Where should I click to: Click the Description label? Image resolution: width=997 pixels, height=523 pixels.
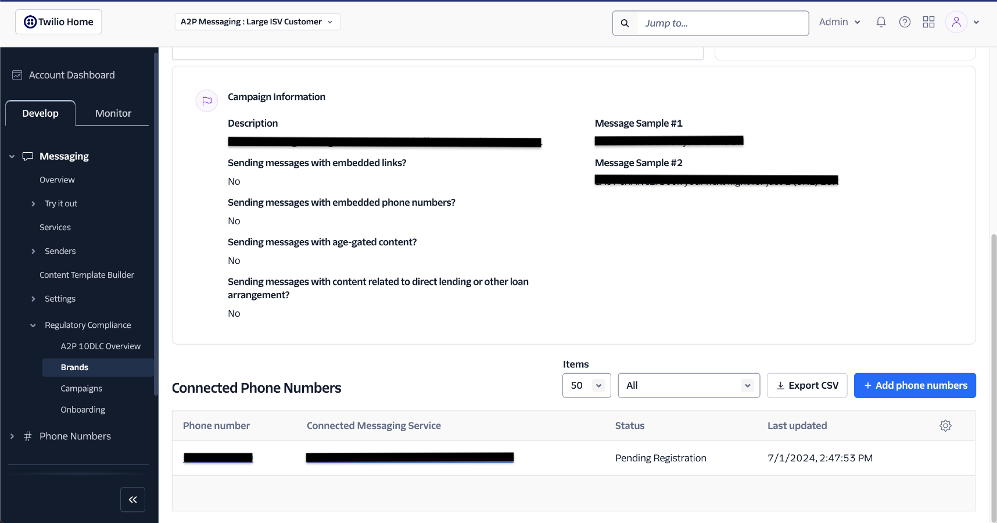253,123
